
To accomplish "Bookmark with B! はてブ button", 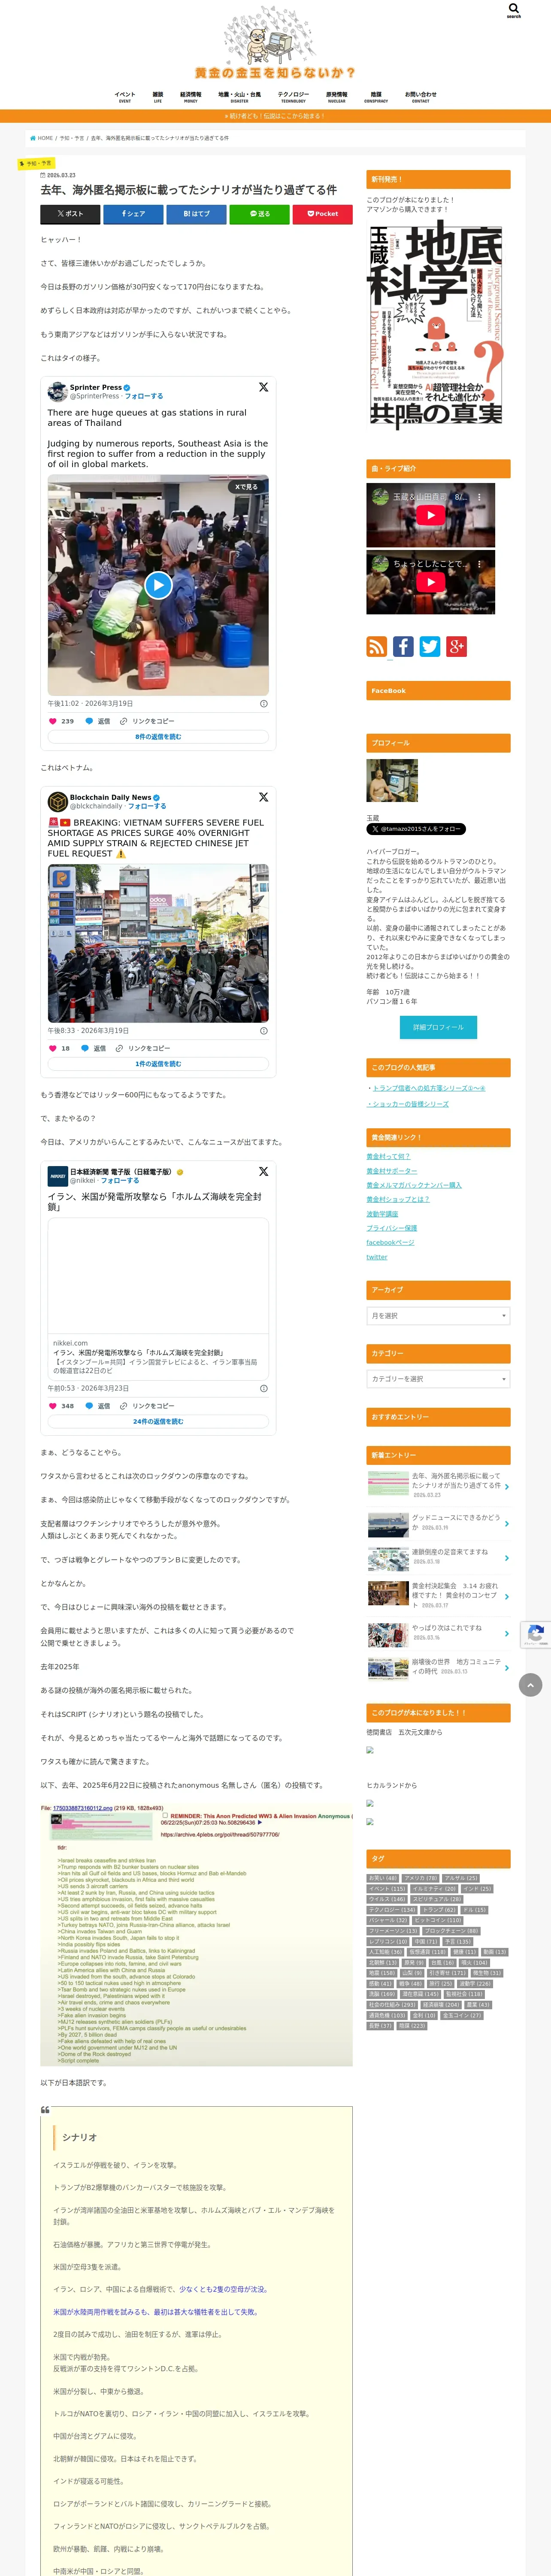I will click(x=196, y=213).
